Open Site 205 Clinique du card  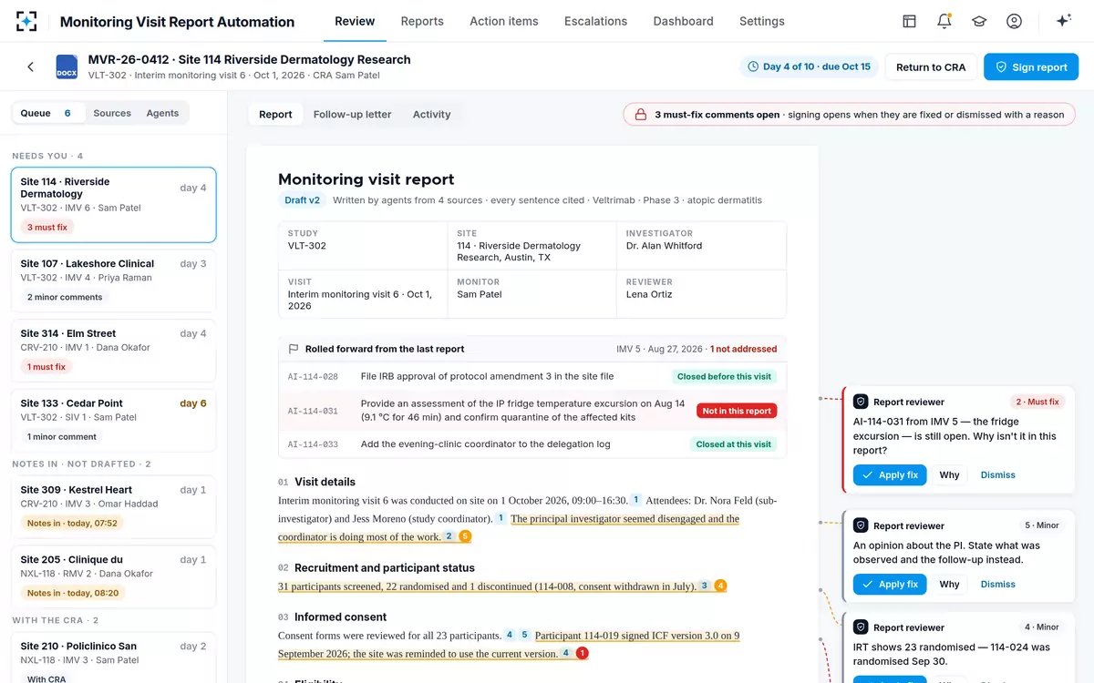click(114, 576)
